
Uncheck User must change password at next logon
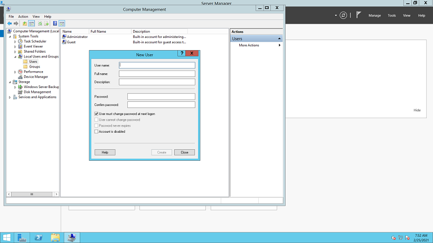97,114
